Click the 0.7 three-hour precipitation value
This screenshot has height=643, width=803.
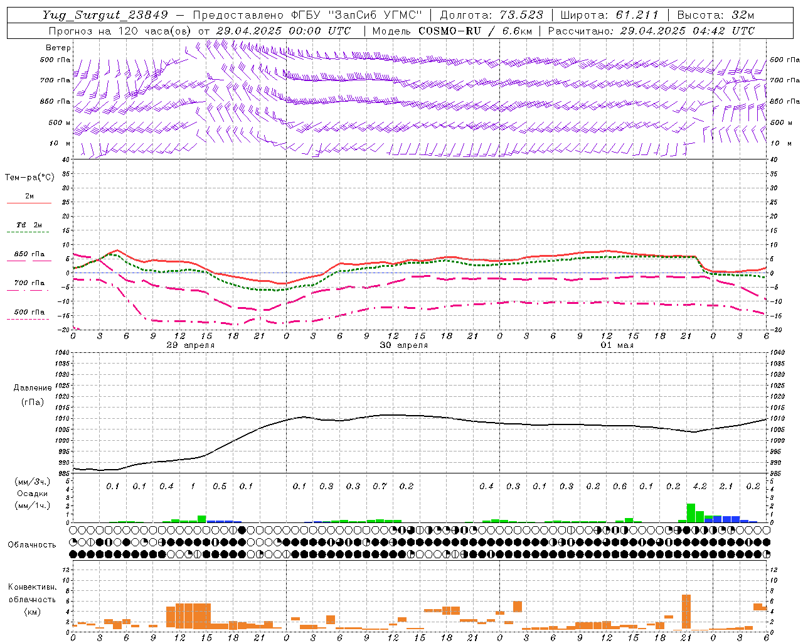pyautogui.click(x=380, y=487)
